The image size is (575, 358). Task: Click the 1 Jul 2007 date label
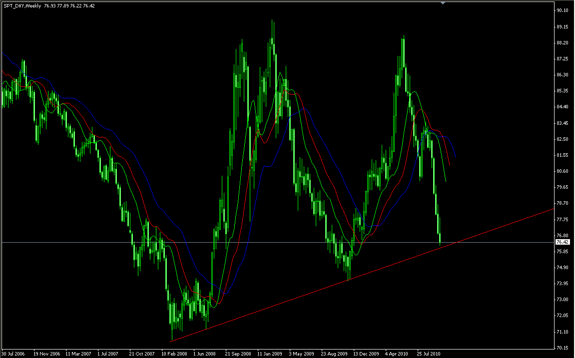click(x=108, y=354)
